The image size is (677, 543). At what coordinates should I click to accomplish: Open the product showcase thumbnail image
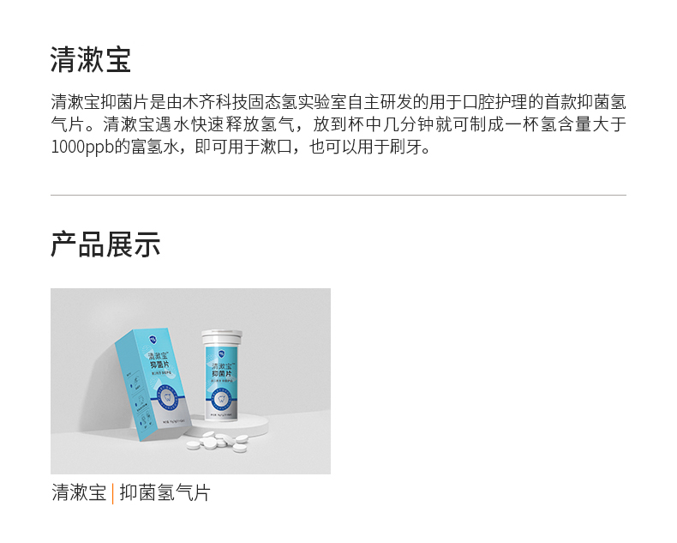tap(190, 381)
